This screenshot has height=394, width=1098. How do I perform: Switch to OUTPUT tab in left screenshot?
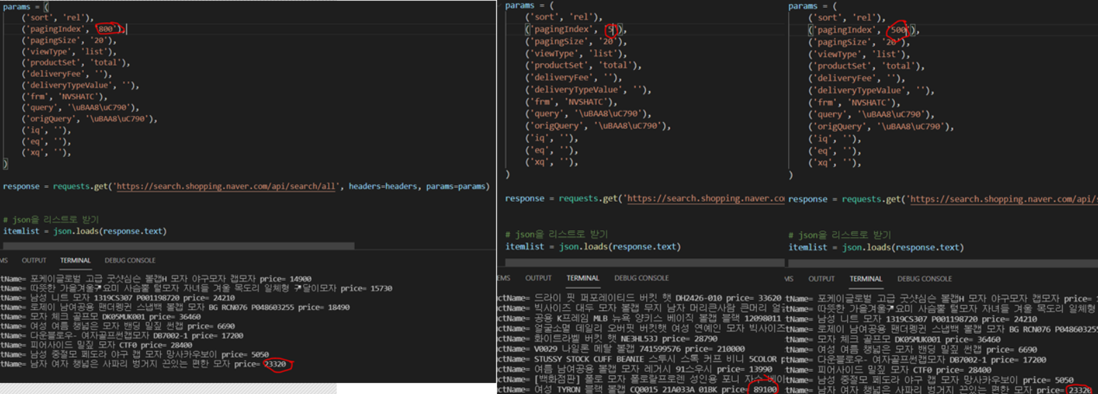point(34,261)
